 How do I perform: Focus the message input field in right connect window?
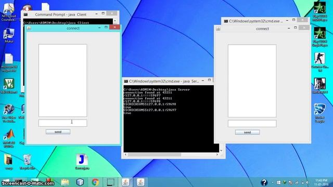coord(252,124)
